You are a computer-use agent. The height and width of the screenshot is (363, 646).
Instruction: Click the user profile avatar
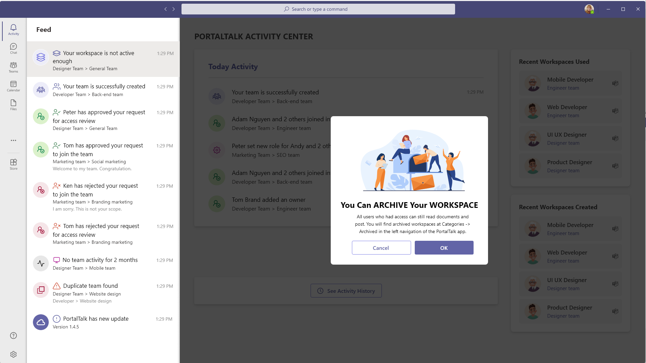589,9
